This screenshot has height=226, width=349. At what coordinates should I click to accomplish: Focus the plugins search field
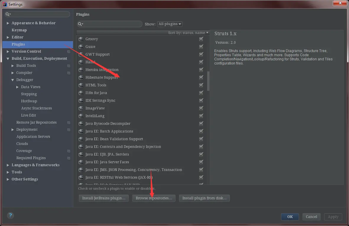click(x=110, y=24)
